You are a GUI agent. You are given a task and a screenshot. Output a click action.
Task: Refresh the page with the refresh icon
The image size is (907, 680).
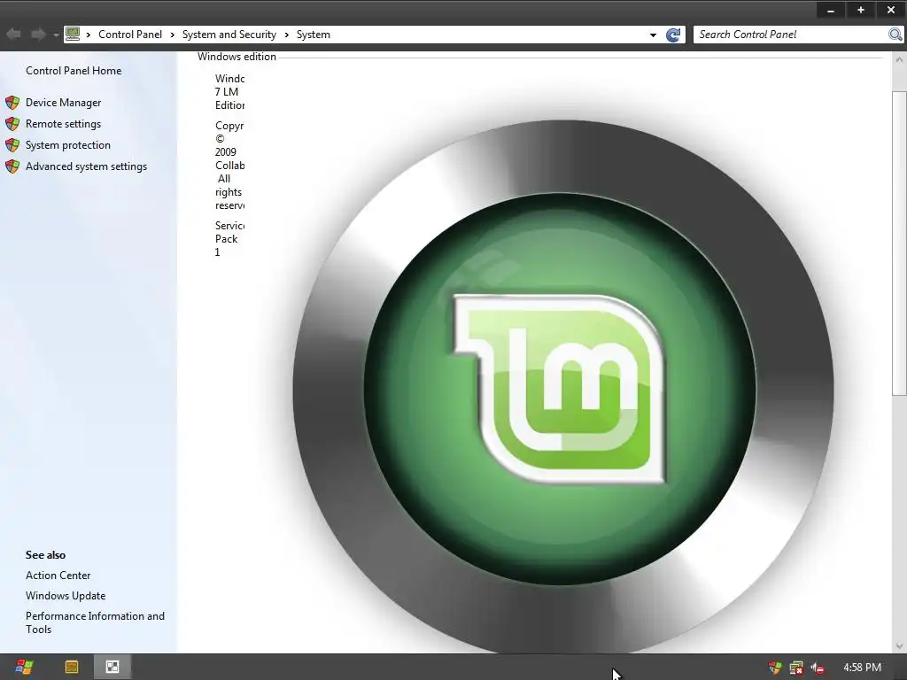[673, 35]
